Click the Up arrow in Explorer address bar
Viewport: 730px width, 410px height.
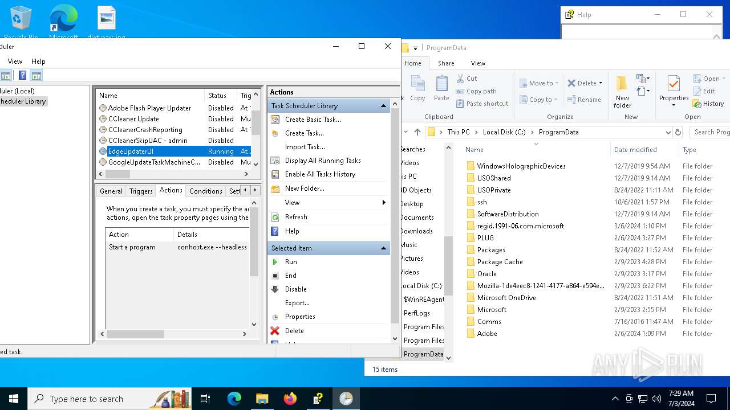pos(417,132)
